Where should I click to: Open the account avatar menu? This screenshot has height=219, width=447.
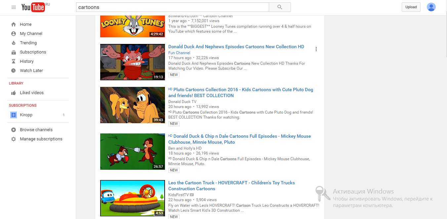click(431, 7)
